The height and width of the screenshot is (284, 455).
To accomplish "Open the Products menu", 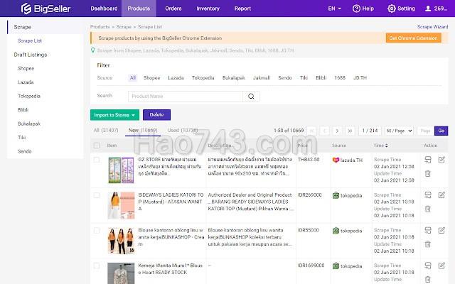I will pos(139,9).
